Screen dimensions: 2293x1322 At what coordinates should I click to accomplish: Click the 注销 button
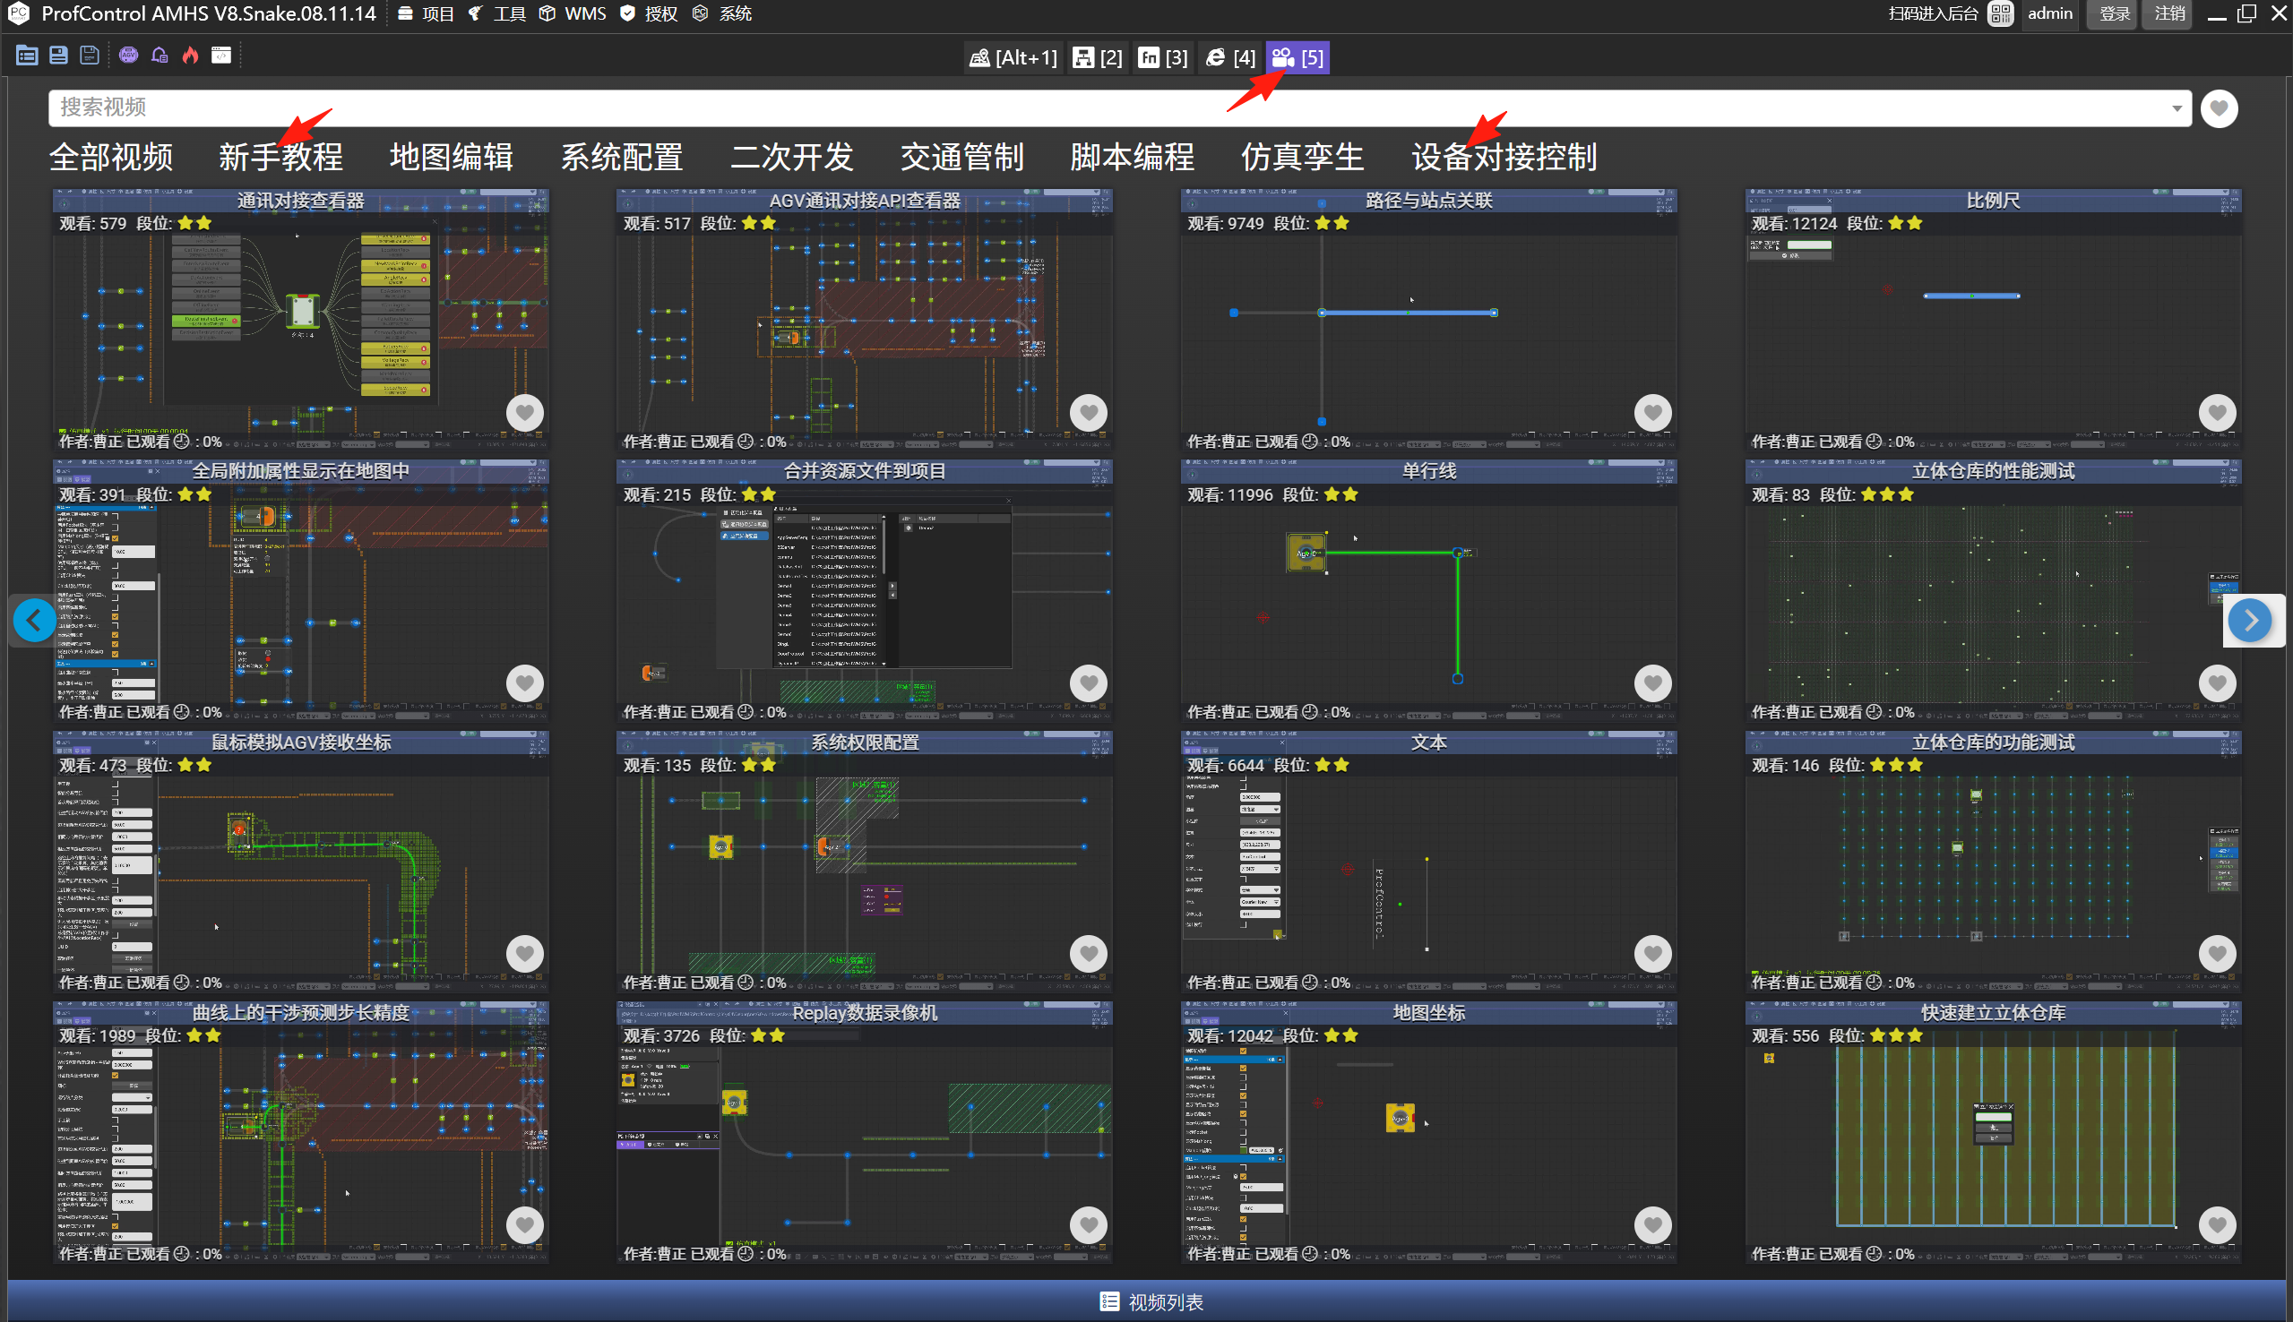[x=2169, y=13]
